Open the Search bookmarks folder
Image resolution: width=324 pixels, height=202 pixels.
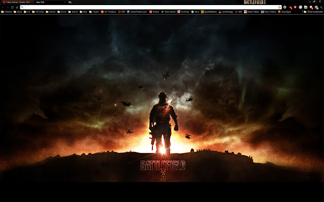(x=73, y=12)
